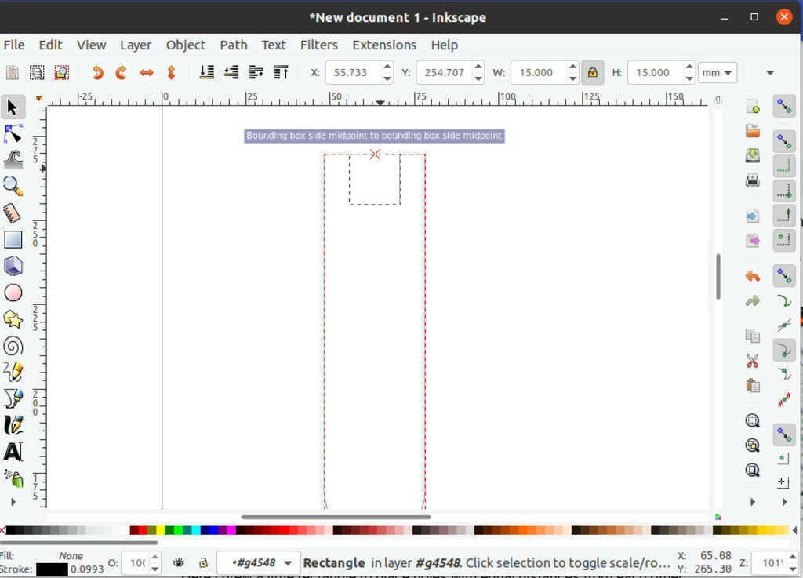
Task: Open the Filters menu
Action: pyautogui.click(x=318, y=45)
